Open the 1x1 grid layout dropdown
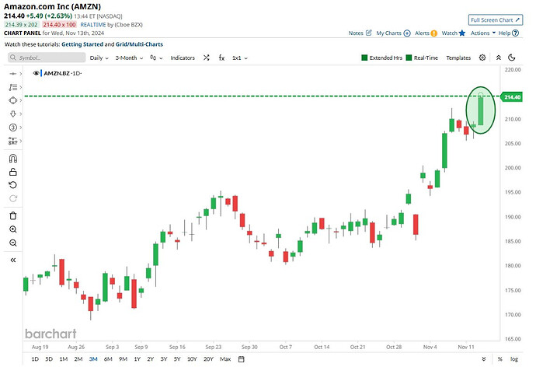The height and width of the screenshot is (374, 536). click(240, 58)
